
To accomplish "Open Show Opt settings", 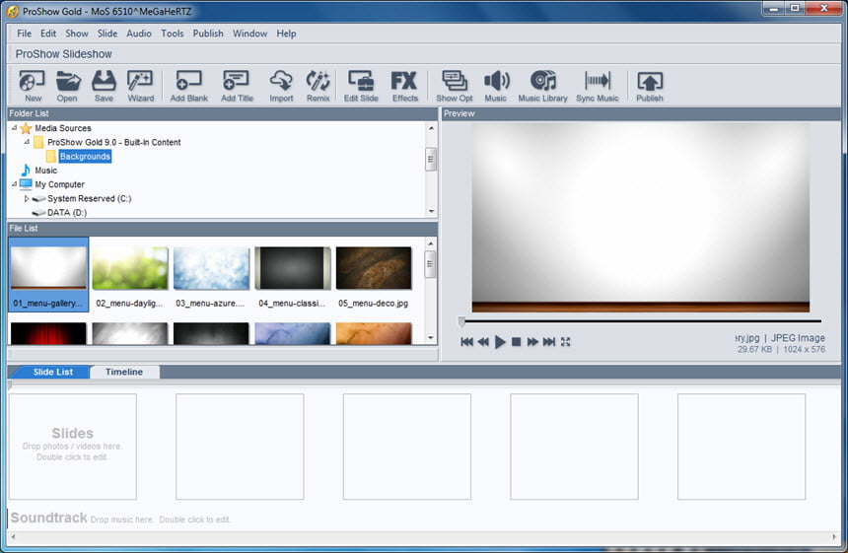I will click(455, 86).
